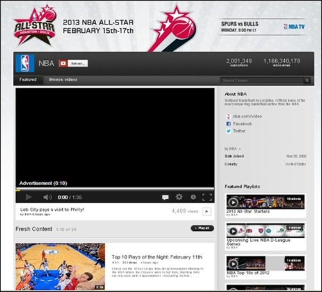322x292 pixels.
Task: Mute the video via the speaker icon
Action: click(47, 197)
